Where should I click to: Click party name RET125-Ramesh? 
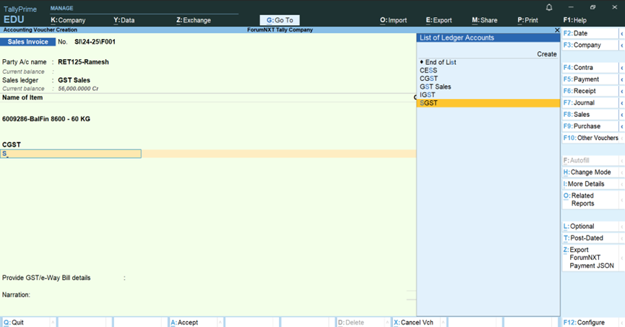pos(83,62)
